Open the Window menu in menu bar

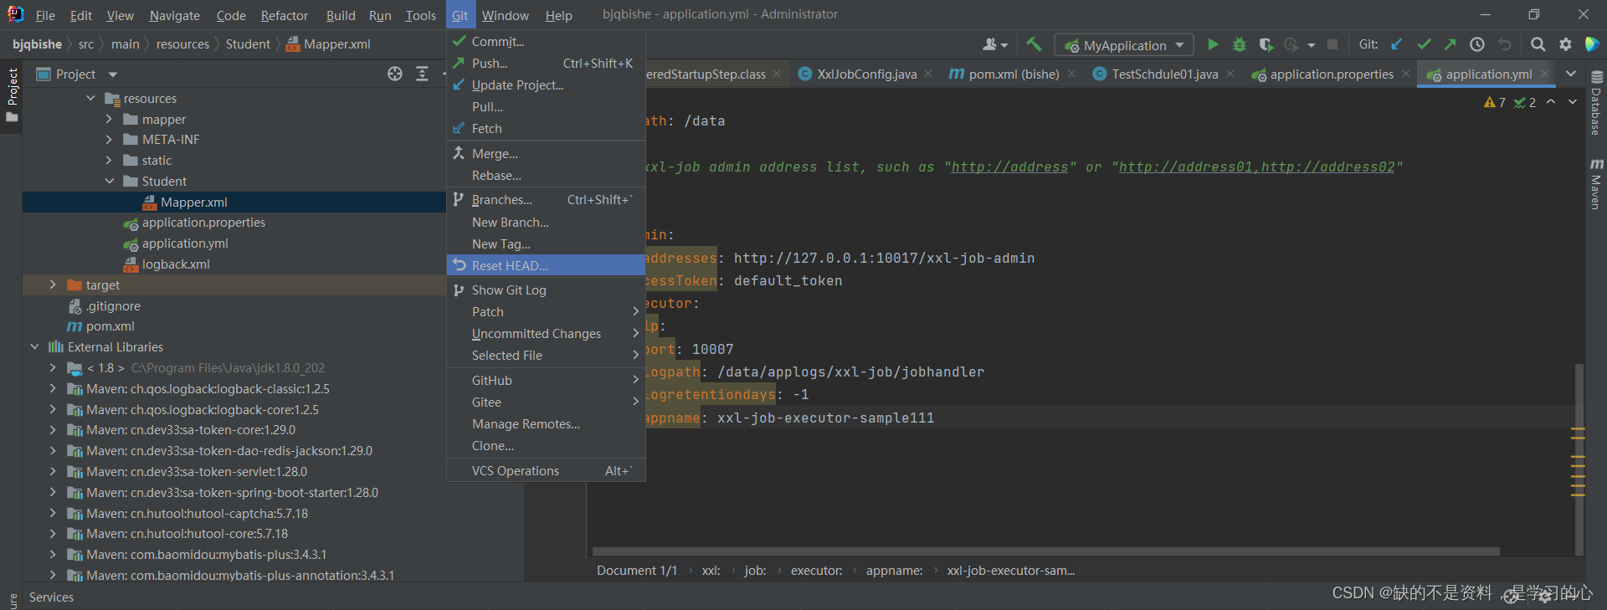tap(505, 15)
